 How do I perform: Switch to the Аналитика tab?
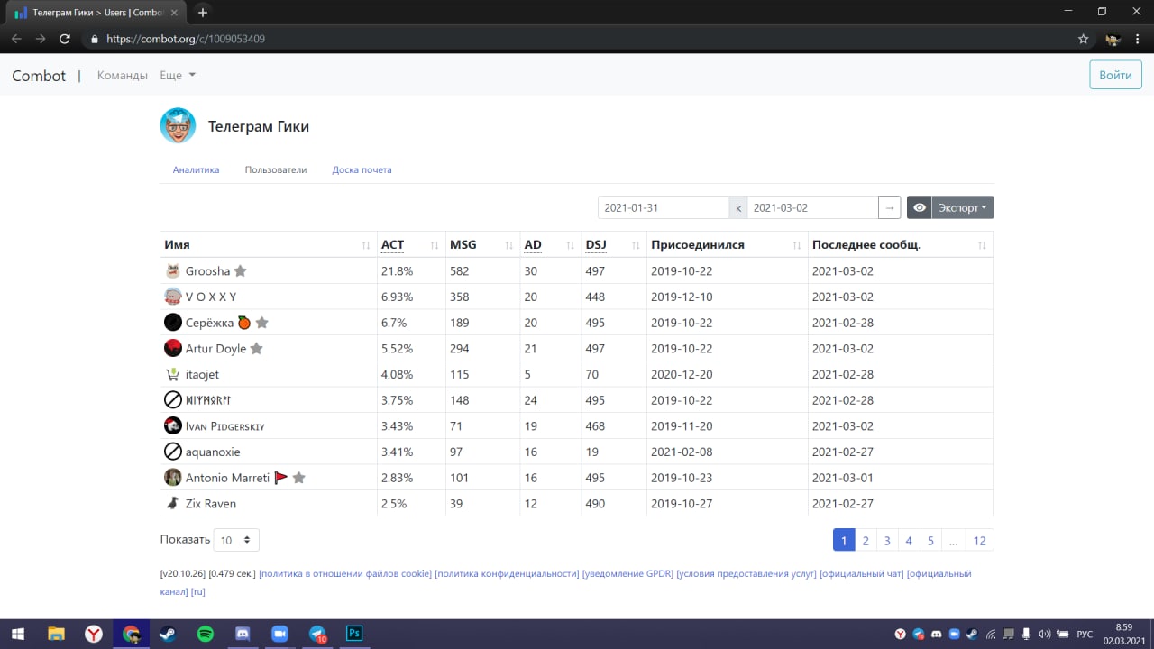[196, 169]
